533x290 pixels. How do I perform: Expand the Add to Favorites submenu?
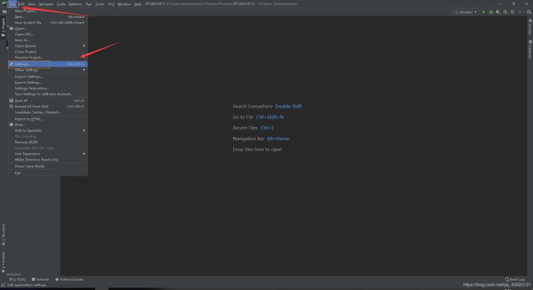pyautogui.click(x=47, y=130)
